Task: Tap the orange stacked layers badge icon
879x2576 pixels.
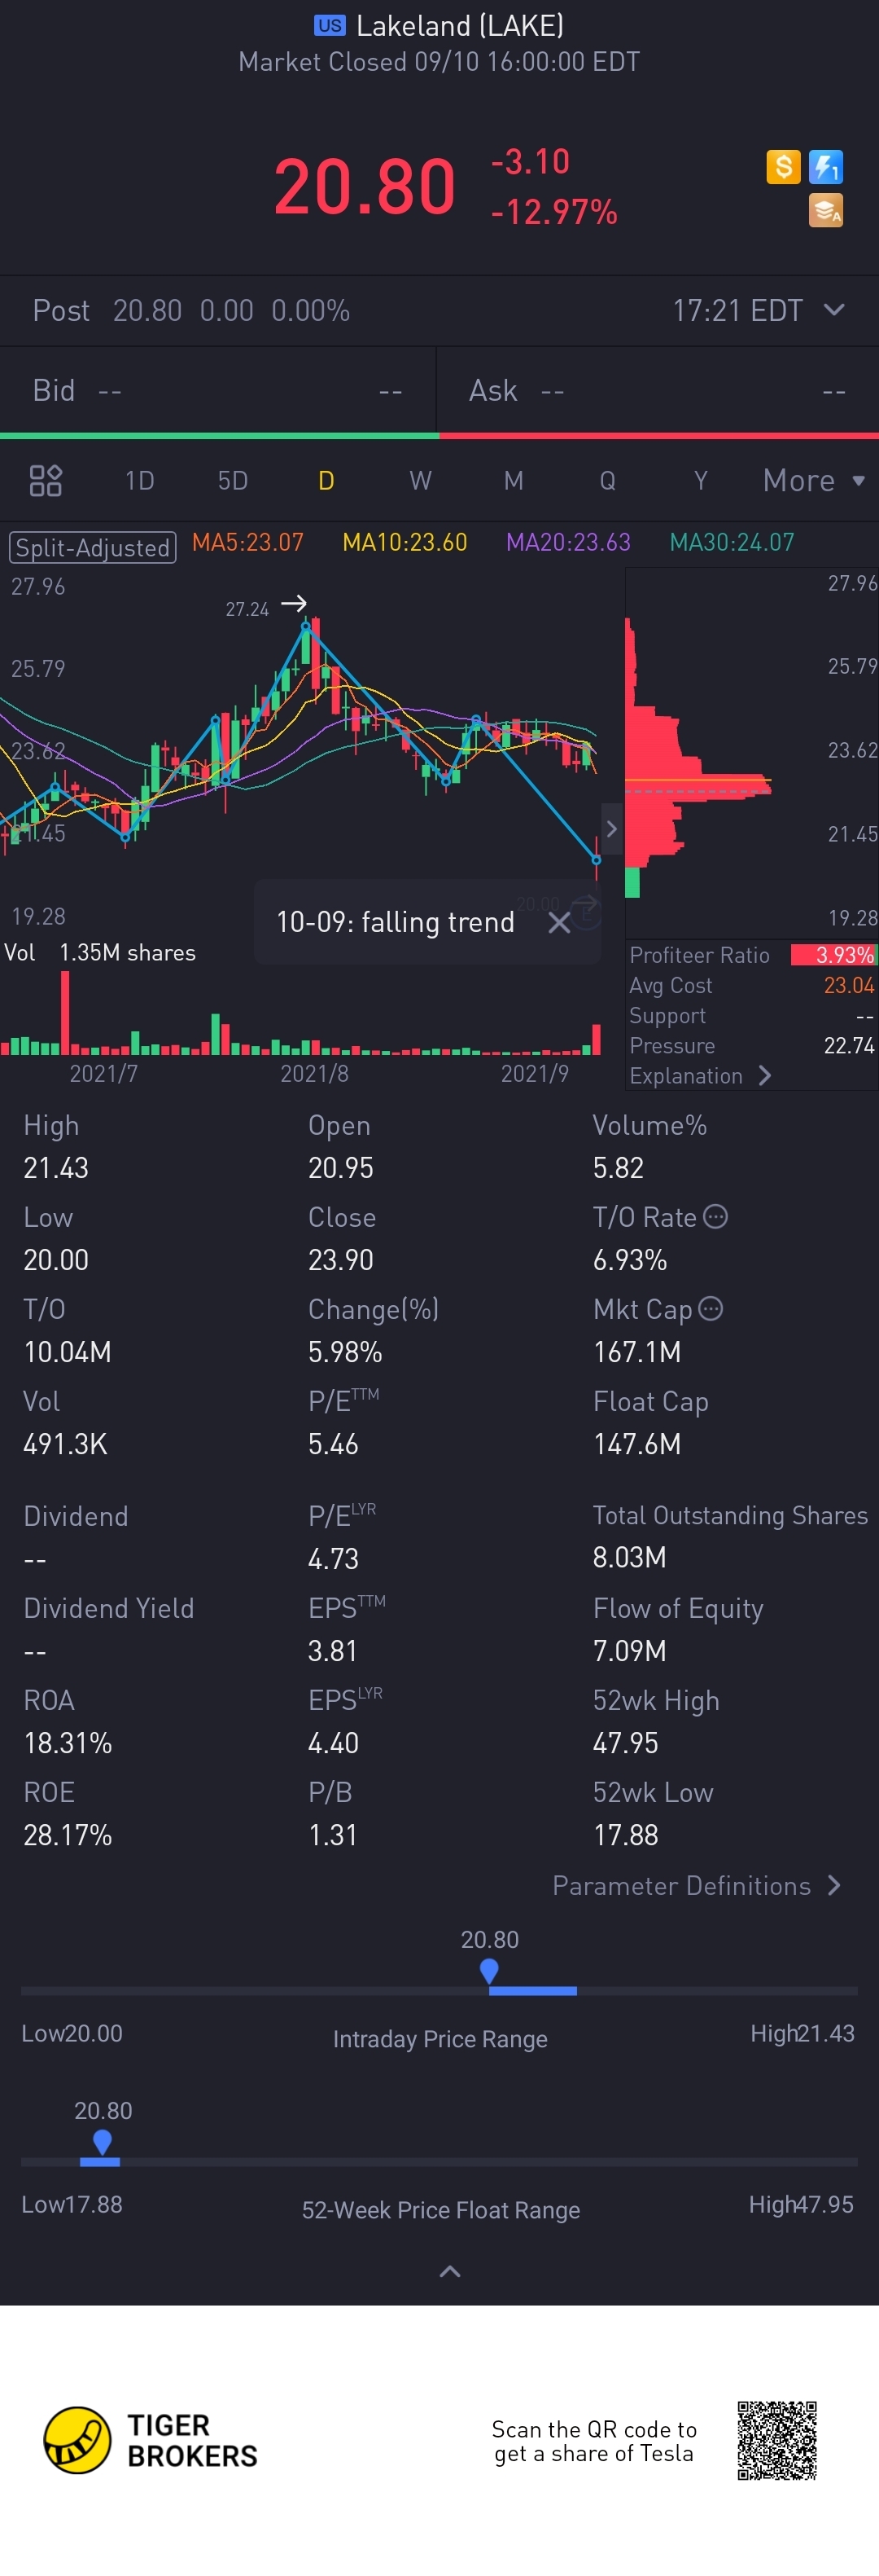Action: (826, 211)
